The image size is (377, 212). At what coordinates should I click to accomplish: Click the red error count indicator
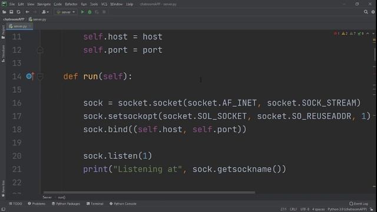[336, 34]
